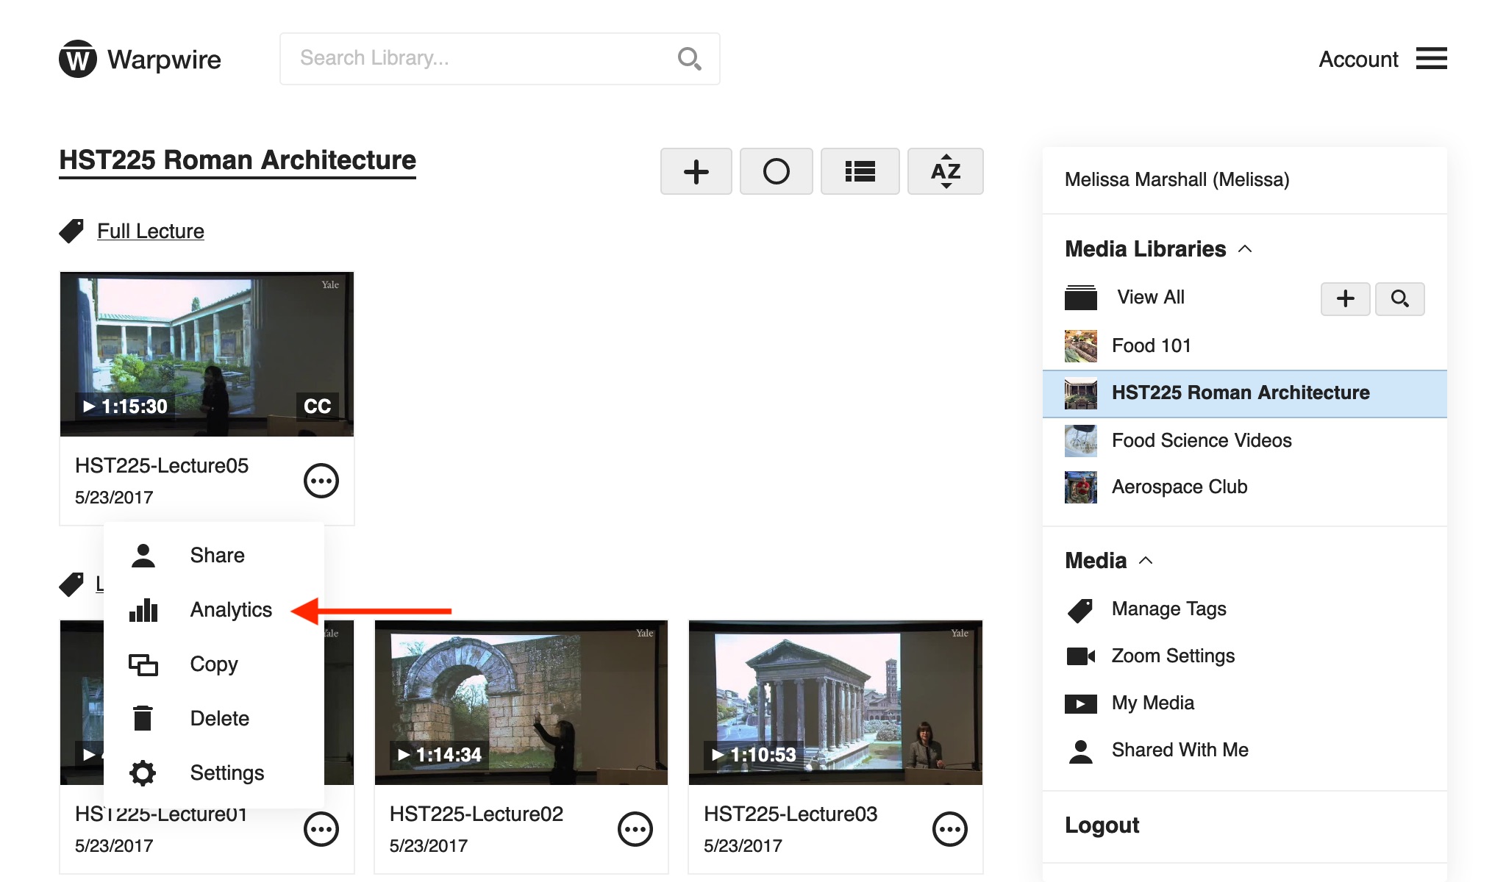Choose Share in the context menu
This screenshot has height=882, width=1506.
[217, 556]
